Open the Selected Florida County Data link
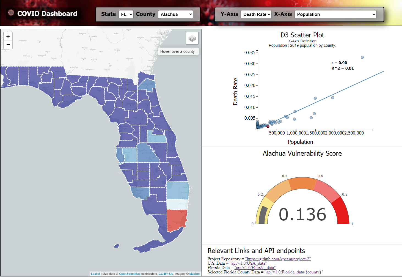The image size is (402, 277). pyautogui.click(x=294, y=272)
